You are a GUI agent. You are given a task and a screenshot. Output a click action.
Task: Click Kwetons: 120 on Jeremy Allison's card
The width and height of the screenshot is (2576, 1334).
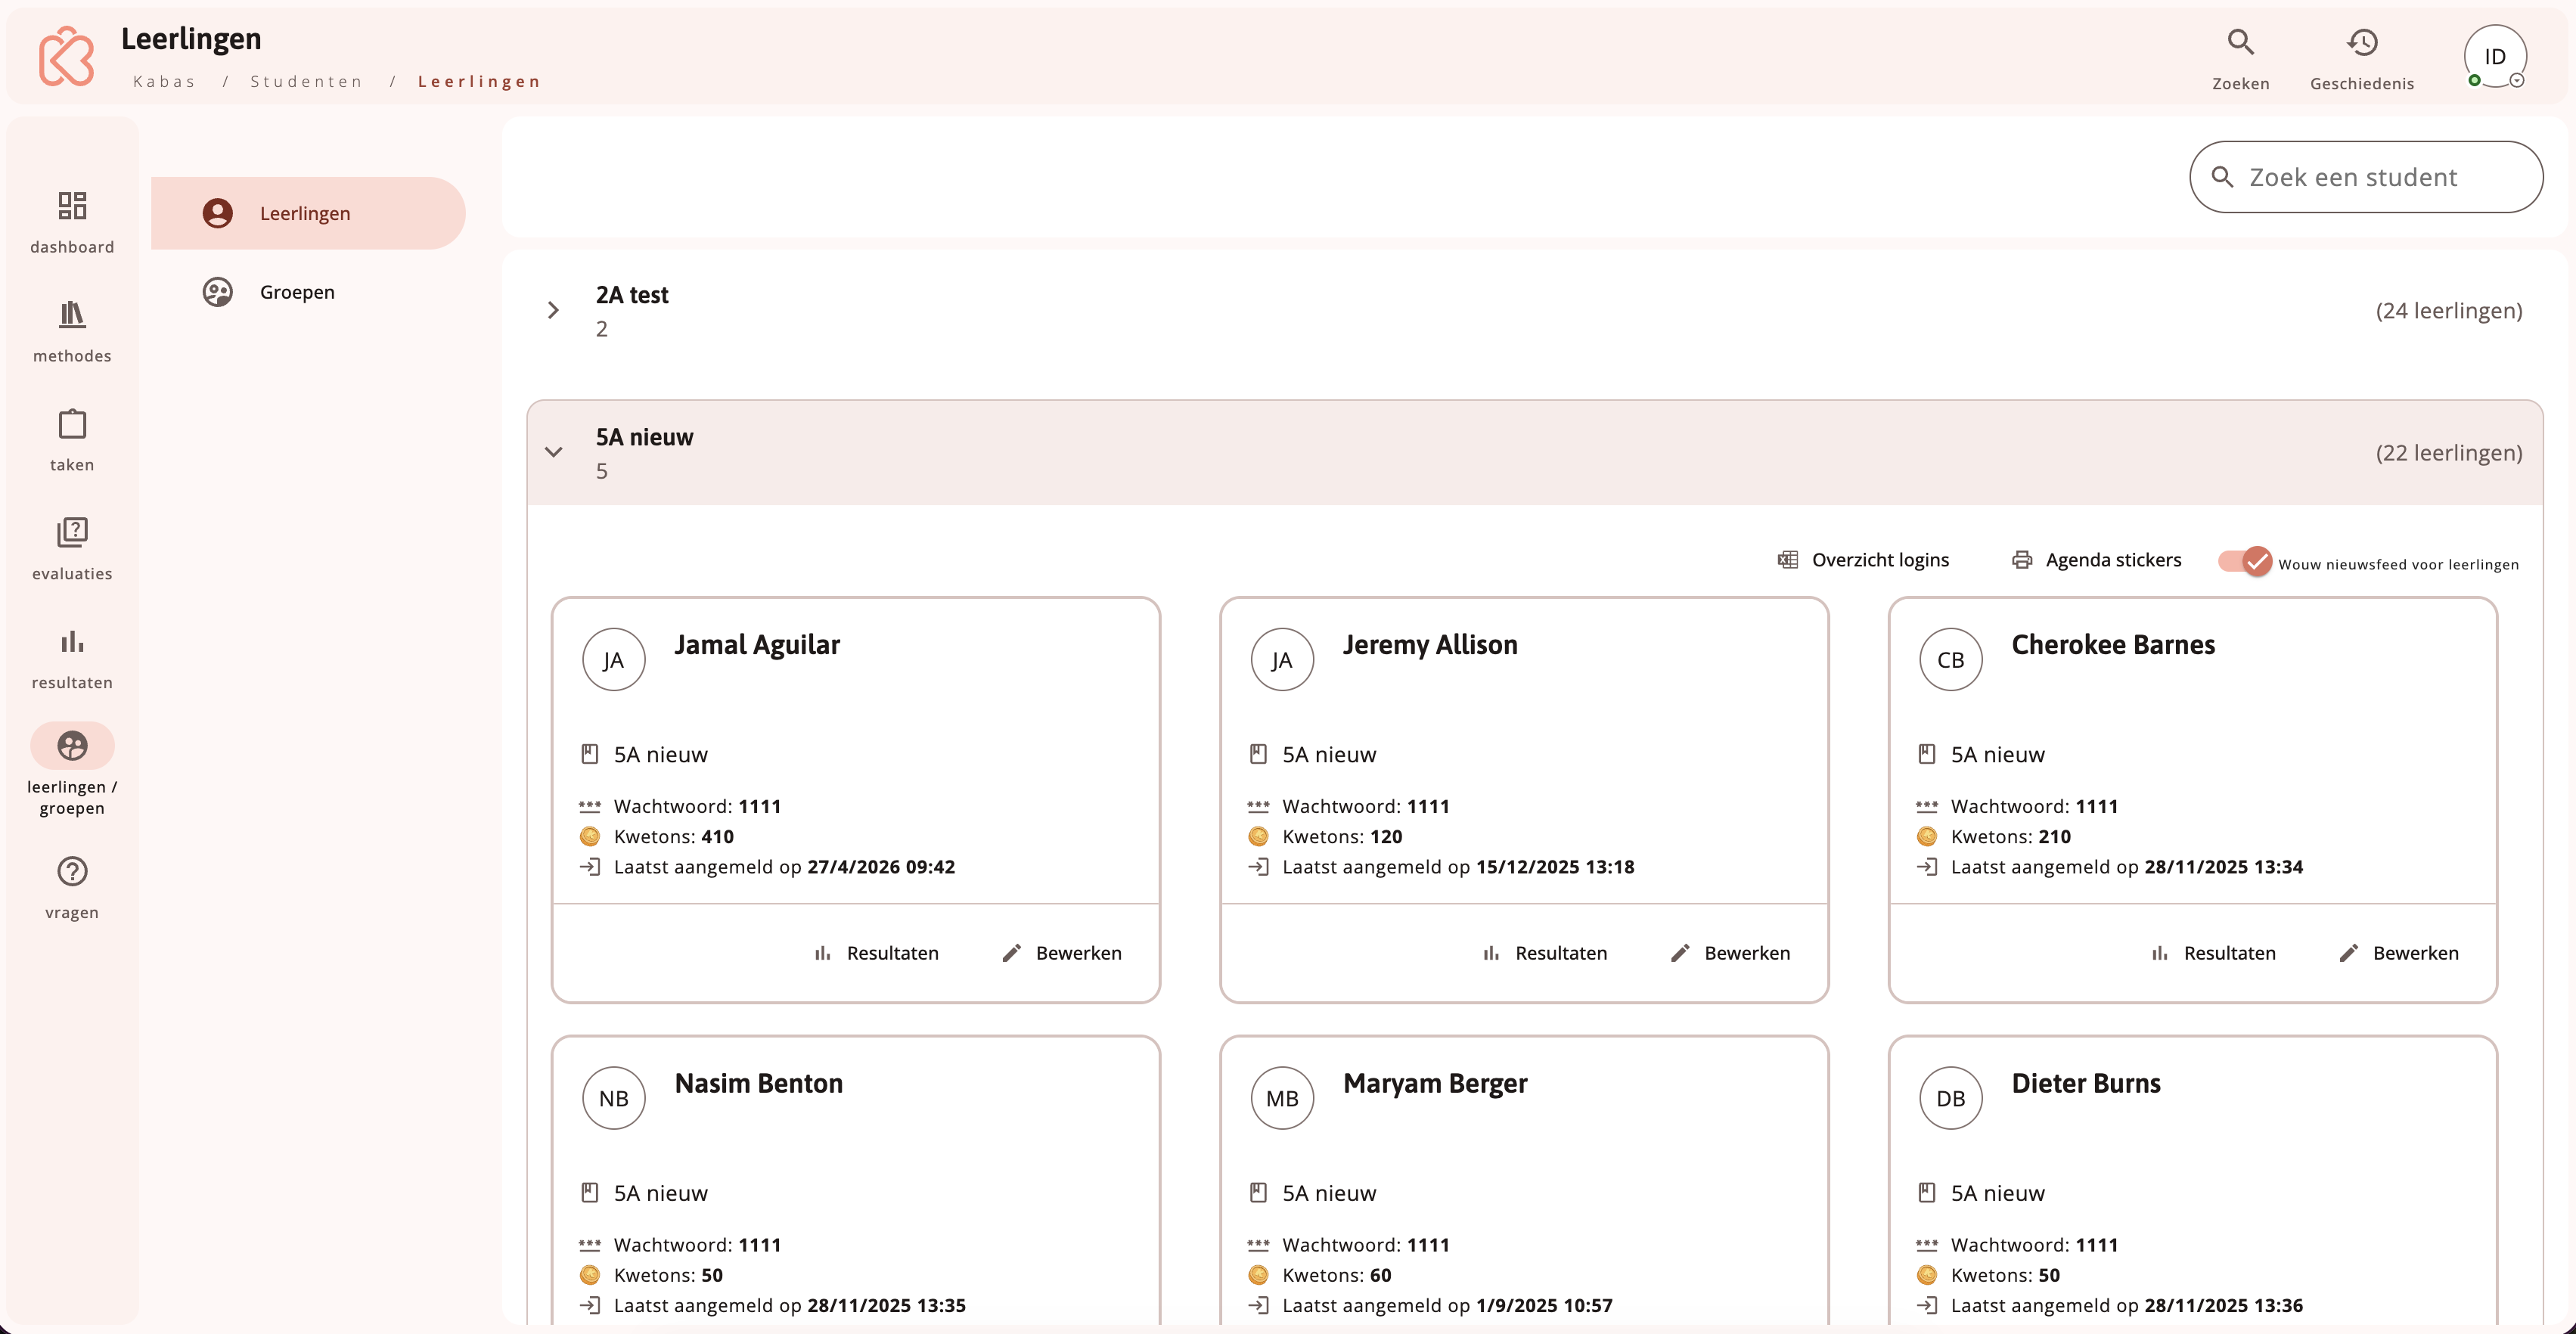pyautogui.click(x=1342, y=836)
